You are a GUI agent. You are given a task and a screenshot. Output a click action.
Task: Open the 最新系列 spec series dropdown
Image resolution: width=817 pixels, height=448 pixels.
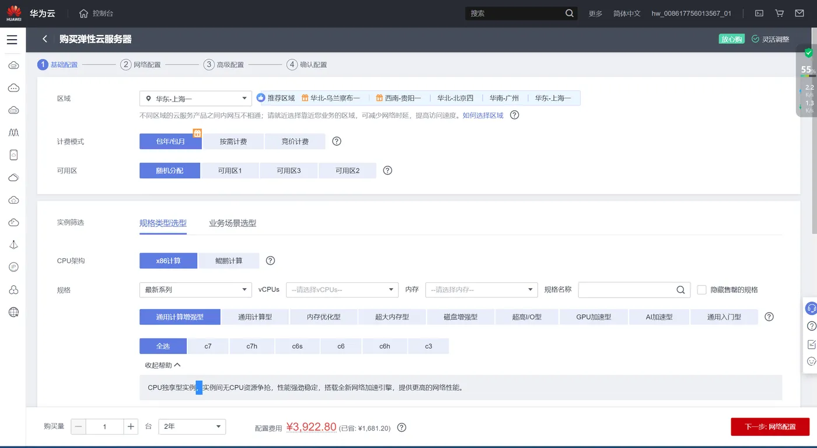195,290
